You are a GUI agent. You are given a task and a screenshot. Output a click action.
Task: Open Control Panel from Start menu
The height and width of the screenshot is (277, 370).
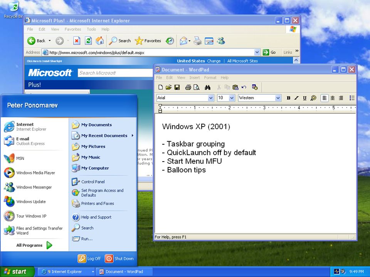coord(103,182)
